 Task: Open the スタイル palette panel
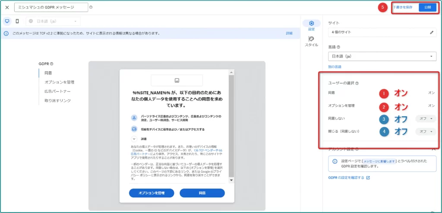[x=311, y=41]
